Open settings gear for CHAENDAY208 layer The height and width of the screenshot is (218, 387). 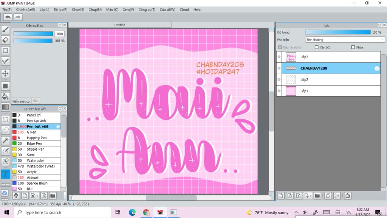pyautogui.click(x=377, y=68)
